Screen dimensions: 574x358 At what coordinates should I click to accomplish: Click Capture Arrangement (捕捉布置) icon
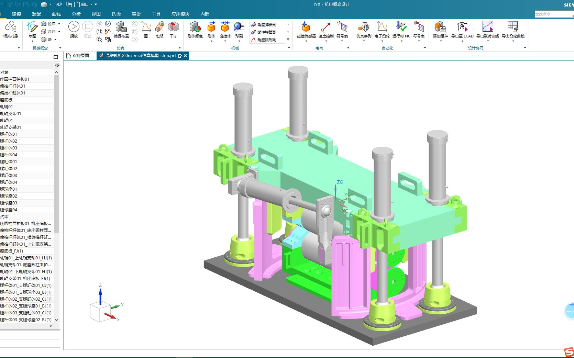click(x=121, y=27)
